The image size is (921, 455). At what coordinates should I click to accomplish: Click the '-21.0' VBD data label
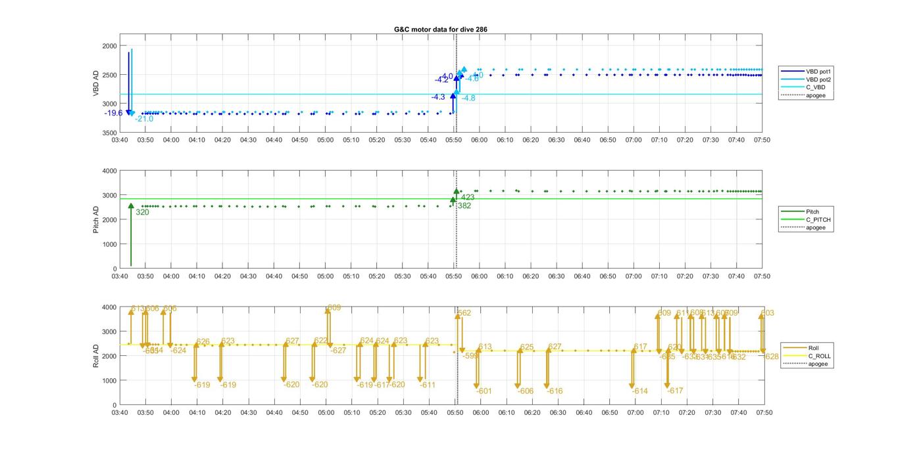pyautogui.click(x=144, y=119)
